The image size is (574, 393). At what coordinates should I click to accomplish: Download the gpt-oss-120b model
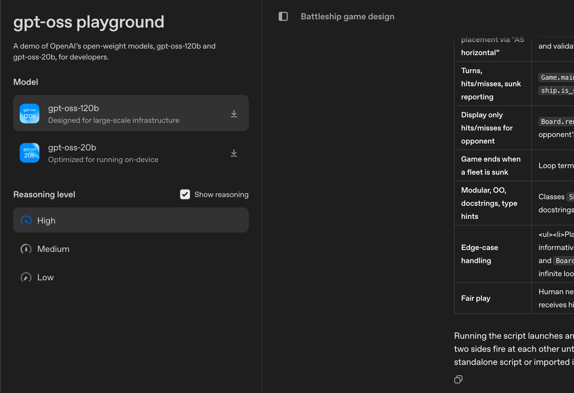(234, 114)
